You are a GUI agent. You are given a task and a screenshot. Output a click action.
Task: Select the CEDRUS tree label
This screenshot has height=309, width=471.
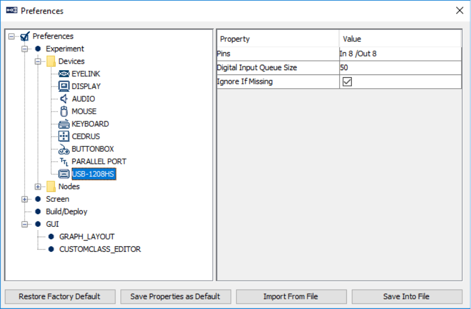point(86,137)
